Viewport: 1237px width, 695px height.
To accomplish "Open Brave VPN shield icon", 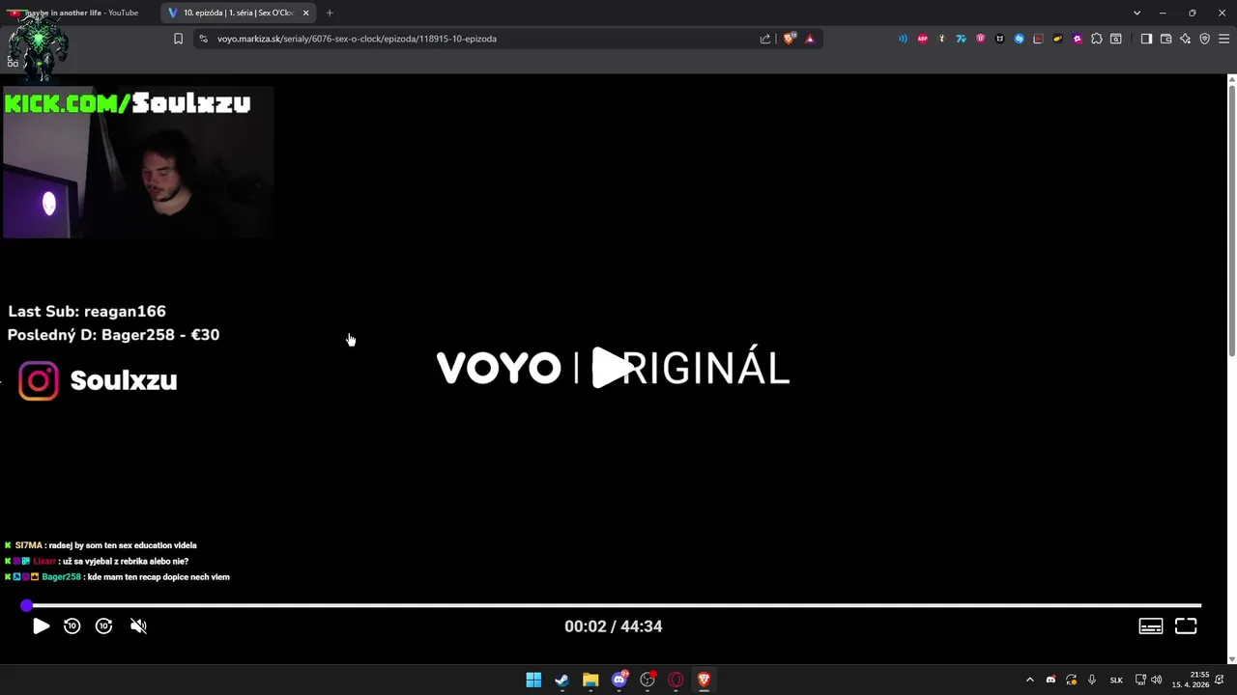I will (1204, 39).
